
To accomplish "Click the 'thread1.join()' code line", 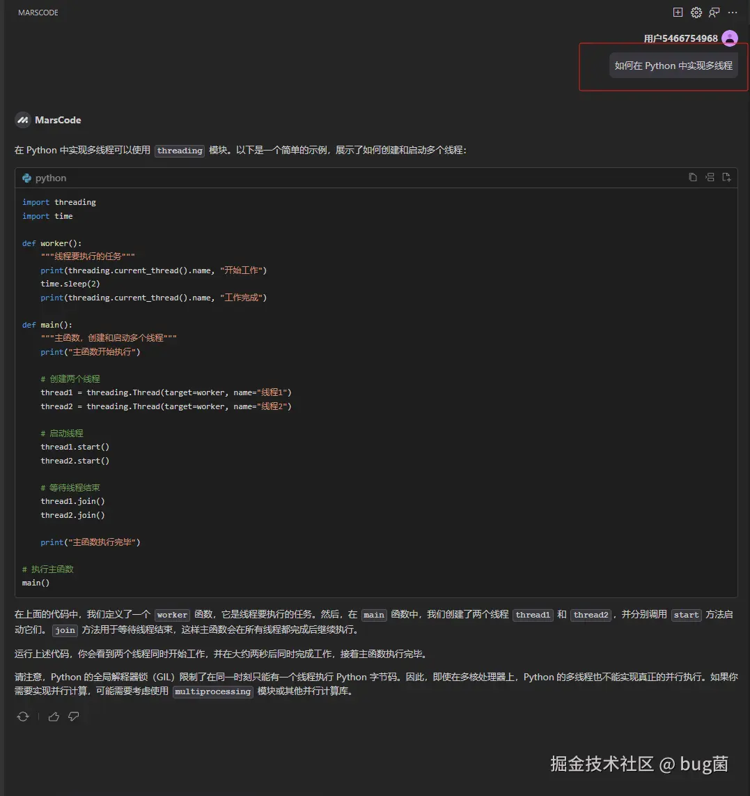I will pos(72,501).
